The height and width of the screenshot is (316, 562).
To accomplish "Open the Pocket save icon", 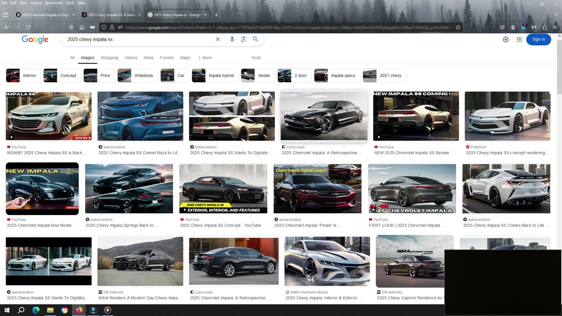I will [502, 27].
